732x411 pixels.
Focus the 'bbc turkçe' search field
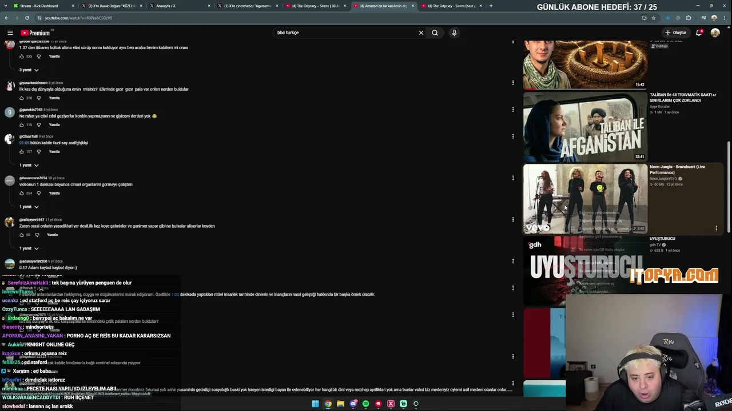[x=345, y=33]
